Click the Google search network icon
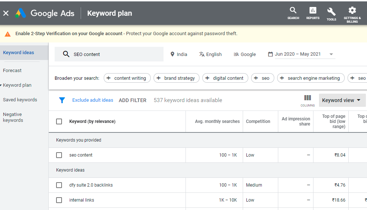367x210 pixels. tap(236, 55)
